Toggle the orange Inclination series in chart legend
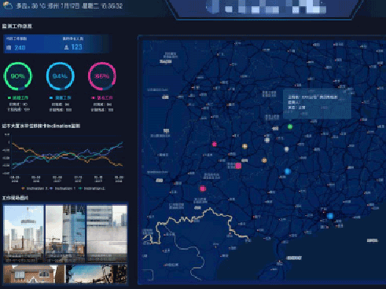 tap(33, 188)
